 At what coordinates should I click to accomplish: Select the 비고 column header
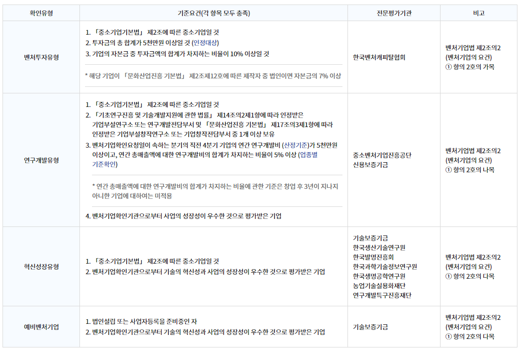pos(478,13)
